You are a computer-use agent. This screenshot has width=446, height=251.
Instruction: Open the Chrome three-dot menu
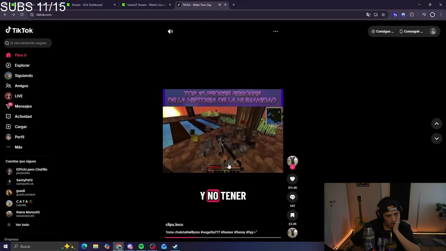[441, 15]
